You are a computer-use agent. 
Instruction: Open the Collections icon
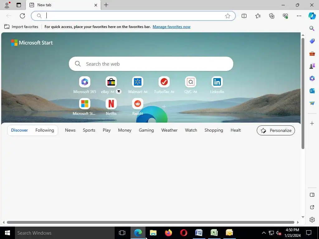(x=272, y=16)
